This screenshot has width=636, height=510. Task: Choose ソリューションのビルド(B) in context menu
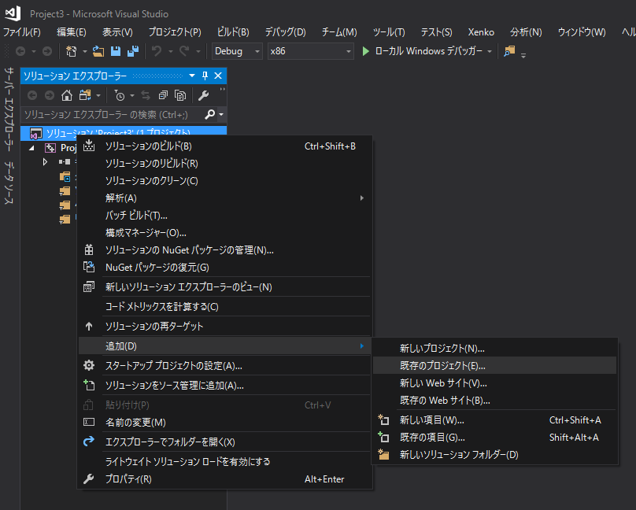[225, 146]
